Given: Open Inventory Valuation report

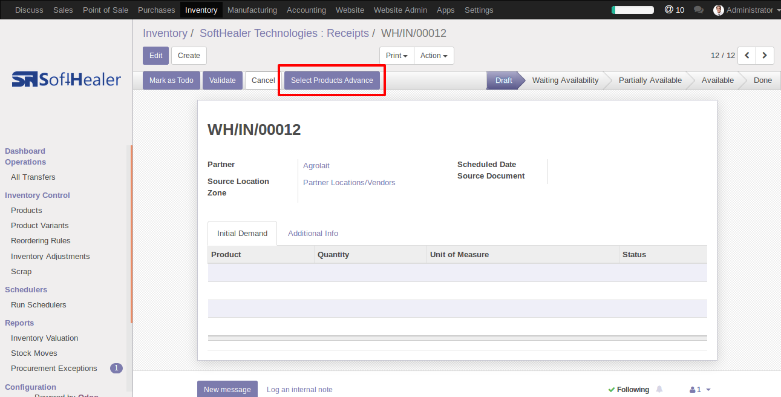Looking at the screenshot, I should tap(45, 338).
